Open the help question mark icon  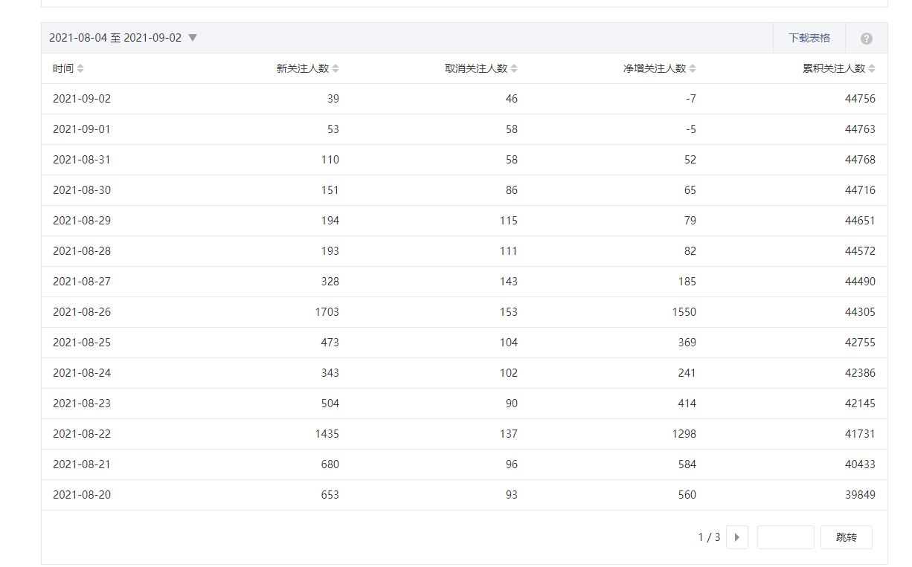click(x=866, y=39)
